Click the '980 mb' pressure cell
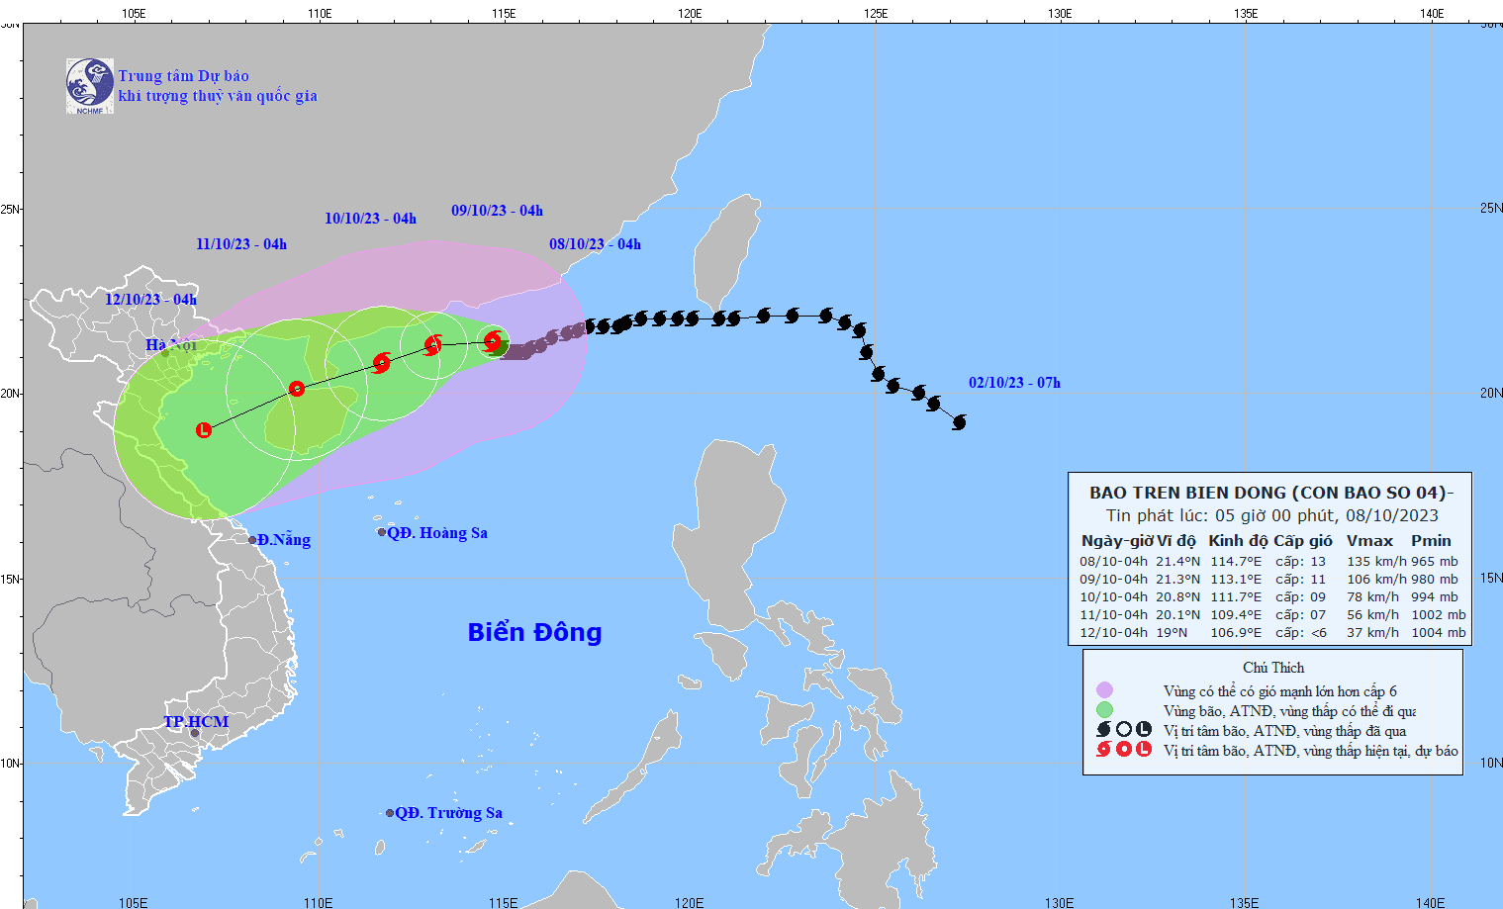Screen dimensions: 1503x909 point(1435,580)
